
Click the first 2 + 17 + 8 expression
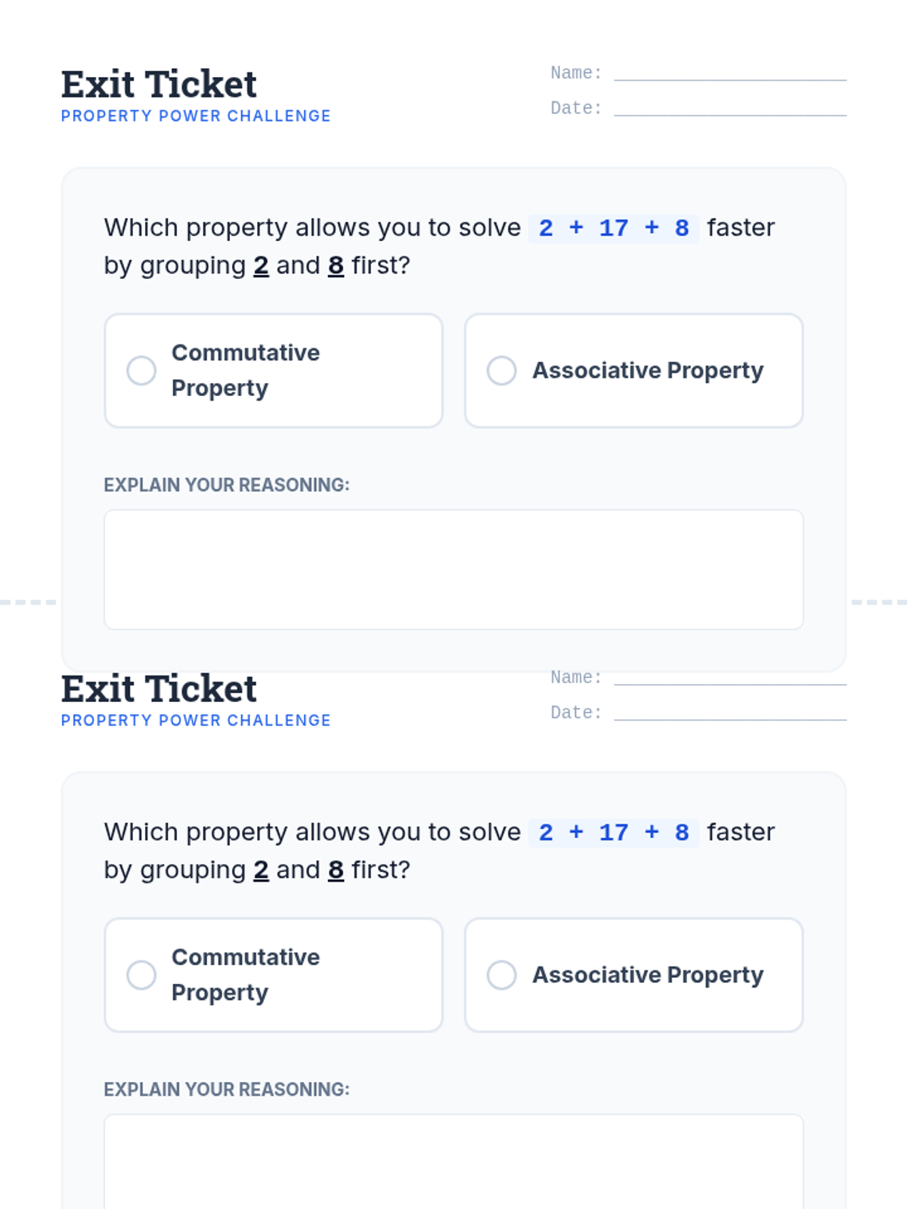pos(614,227)
